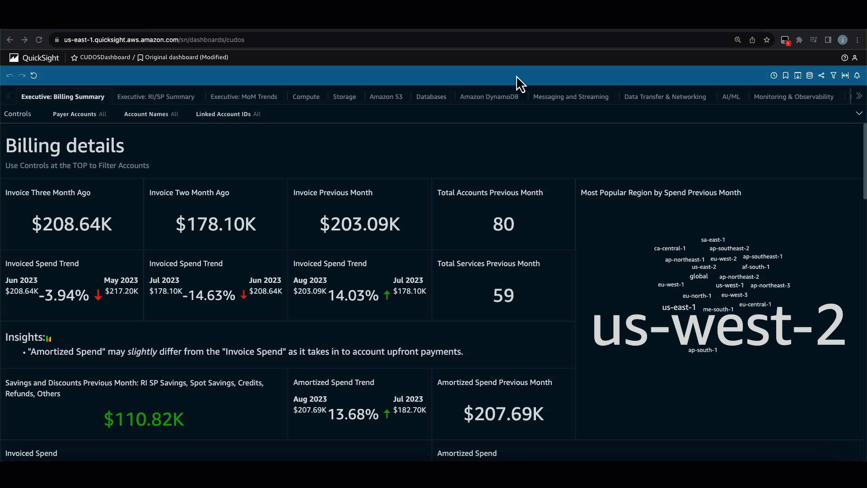Open the Chrome profile avatar

(843, 40)
